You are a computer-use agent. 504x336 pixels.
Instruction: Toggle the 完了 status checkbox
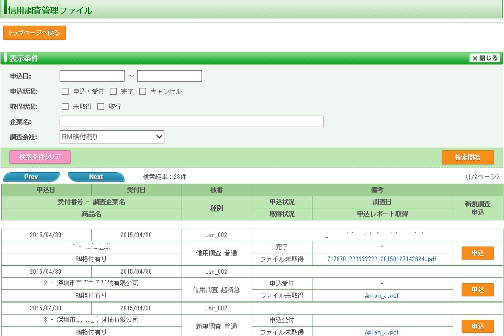(113, 92)
